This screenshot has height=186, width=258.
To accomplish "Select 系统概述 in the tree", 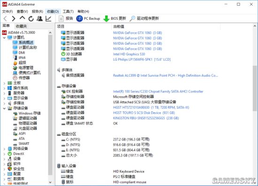I will (23, 42).
